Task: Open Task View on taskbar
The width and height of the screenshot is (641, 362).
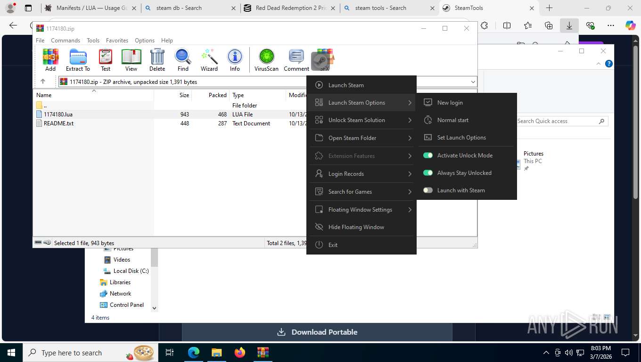Action: (170, 353)
